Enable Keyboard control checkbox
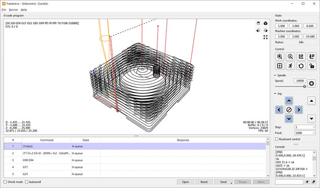The width and height of the screenshot is (320, 188). pyautogui.click(x=277, y=139)
